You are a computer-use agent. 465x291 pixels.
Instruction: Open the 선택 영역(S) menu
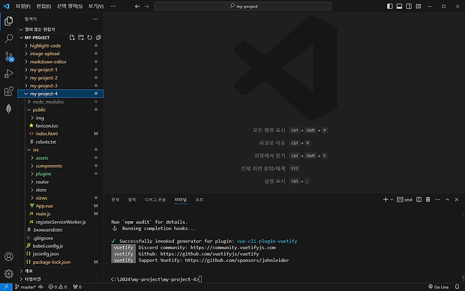click(x=70, y=6)
